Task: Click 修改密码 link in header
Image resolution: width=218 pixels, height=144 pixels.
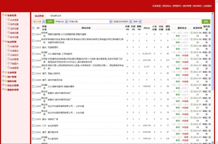Action: [x=197, y=6]
